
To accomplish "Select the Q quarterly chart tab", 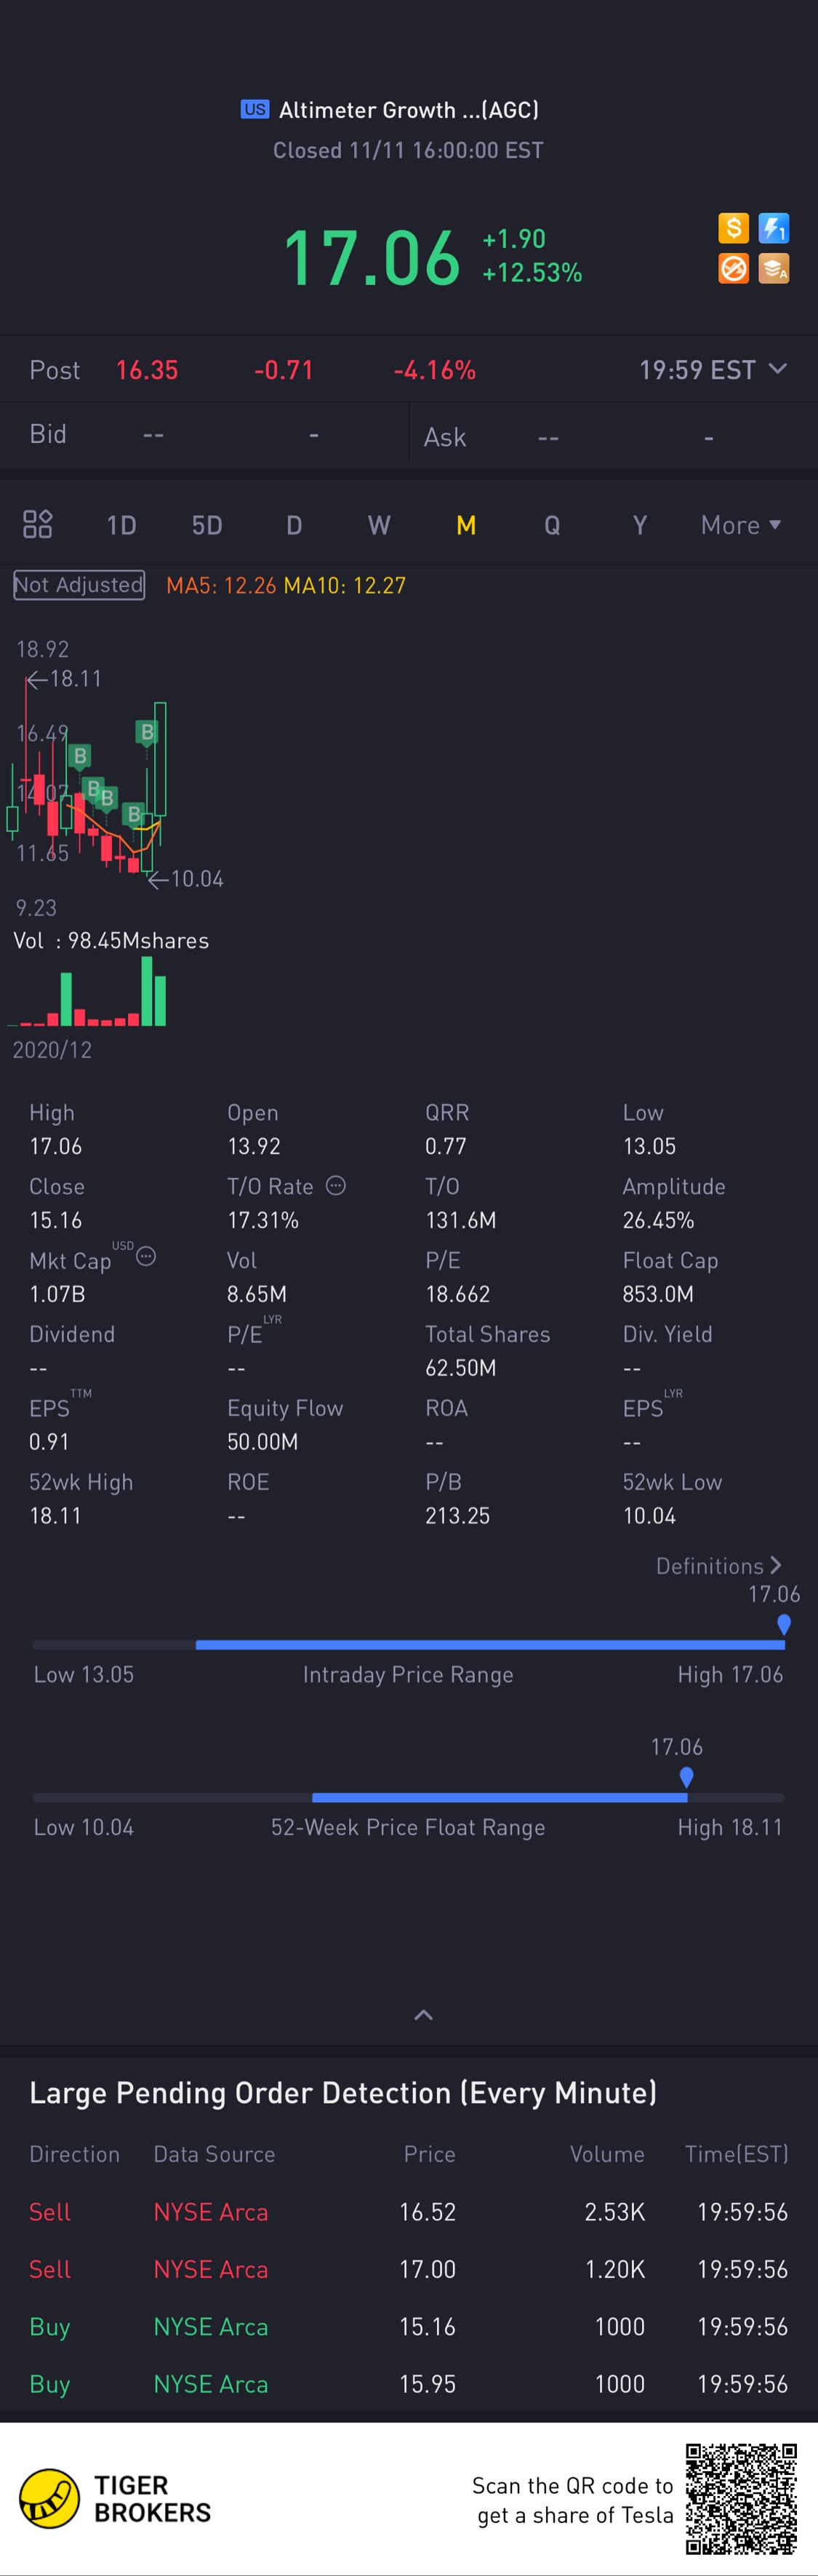I will 552,525.
